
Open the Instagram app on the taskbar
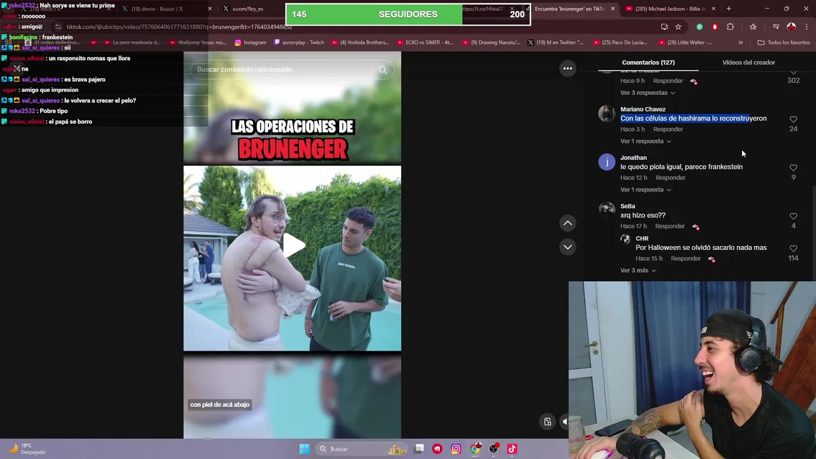click(x=456, y=449)
